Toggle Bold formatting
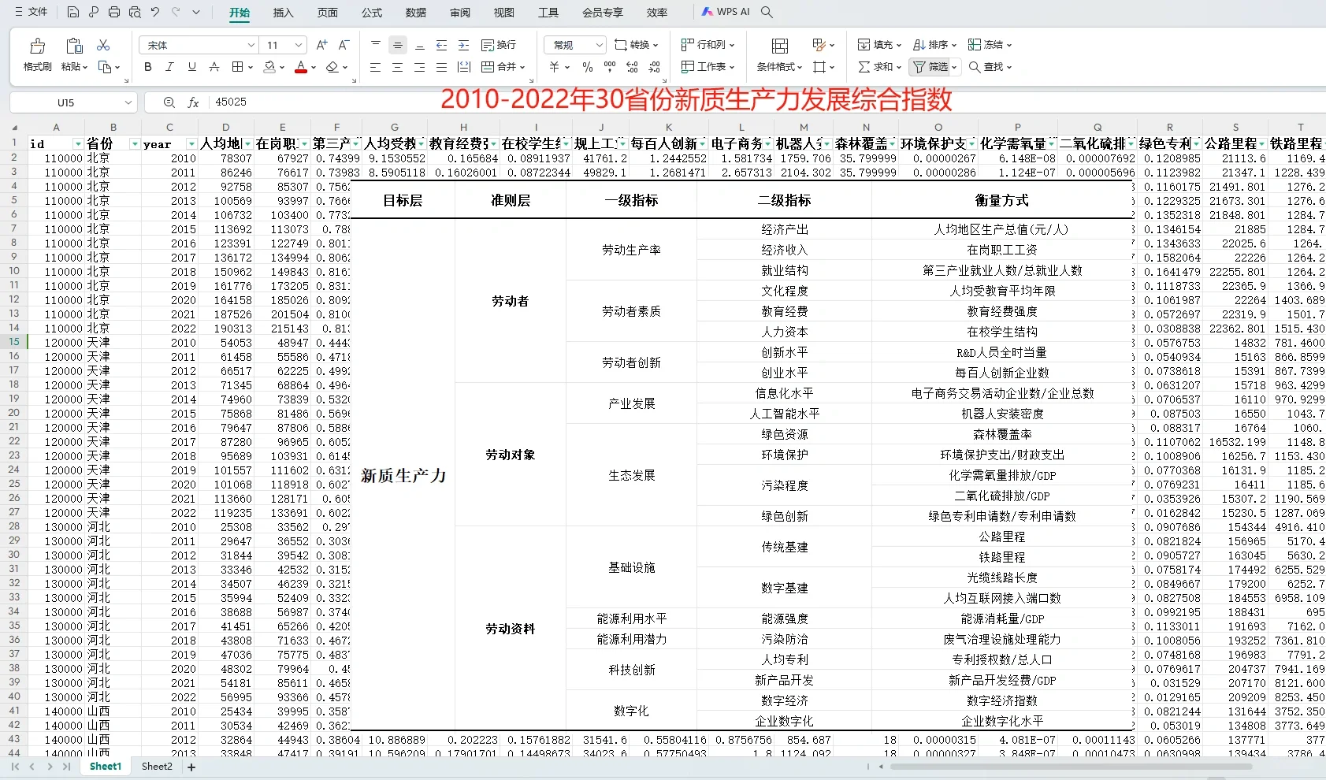The width and height of the screenshot is (1326, 780). (x=147, y=67)
